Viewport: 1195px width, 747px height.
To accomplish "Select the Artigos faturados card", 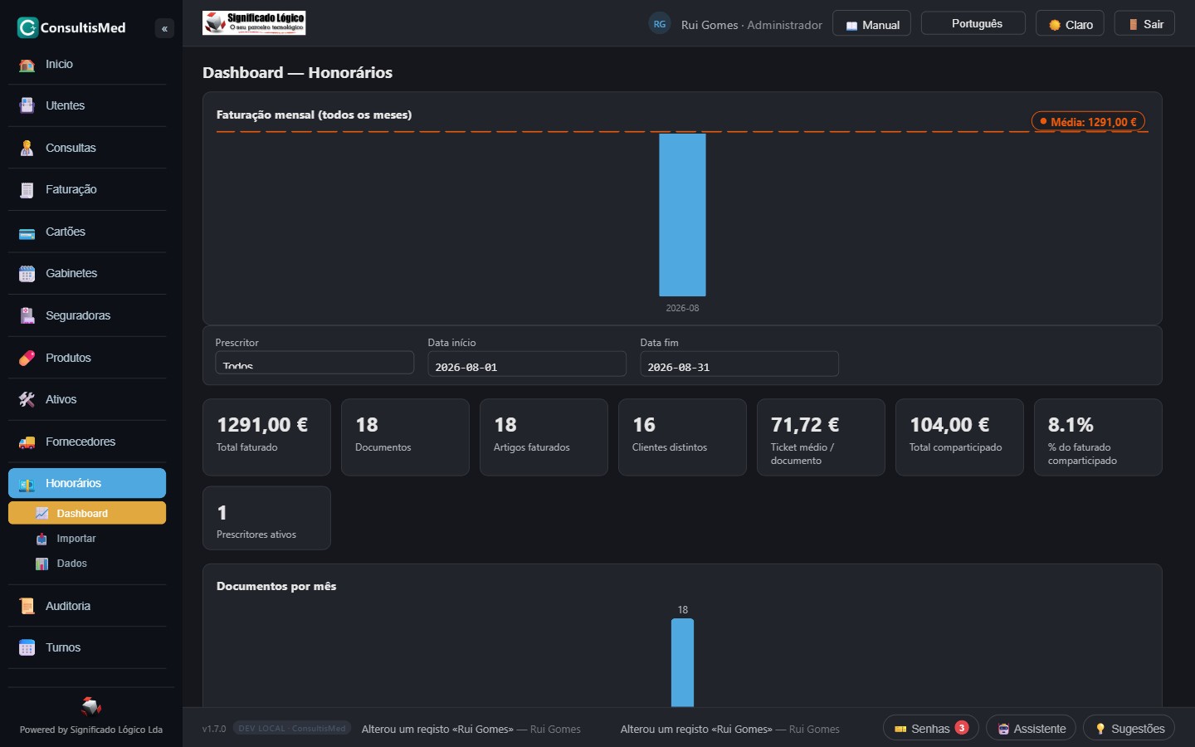I will tap(544, 437).
